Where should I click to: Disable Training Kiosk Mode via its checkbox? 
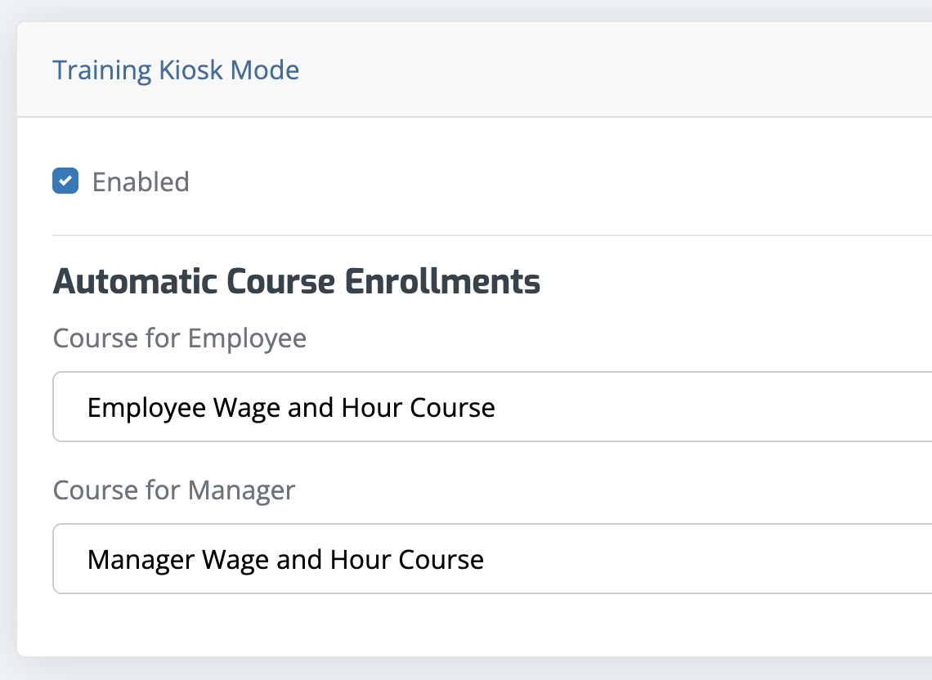pos(65,181)
